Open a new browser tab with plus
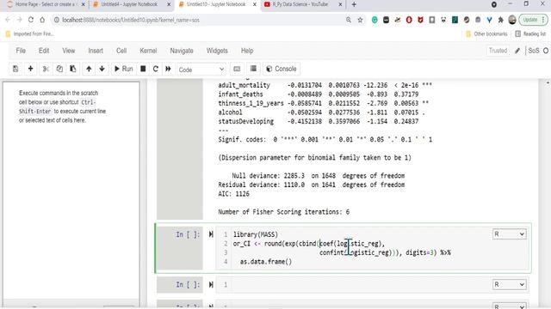 pyautogui.click(x=354, y=4)
